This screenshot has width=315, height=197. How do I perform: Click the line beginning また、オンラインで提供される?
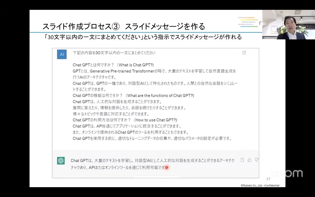[x=131, y=132]
